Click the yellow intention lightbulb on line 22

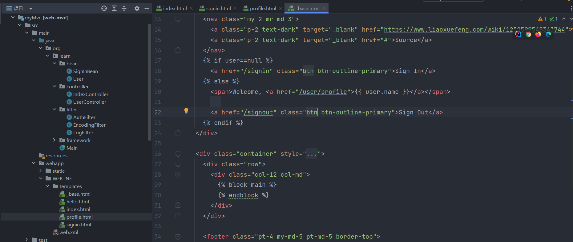click(186, 111)
